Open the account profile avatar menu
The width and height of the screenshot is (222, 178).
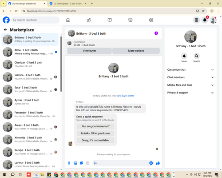(213, 20)
